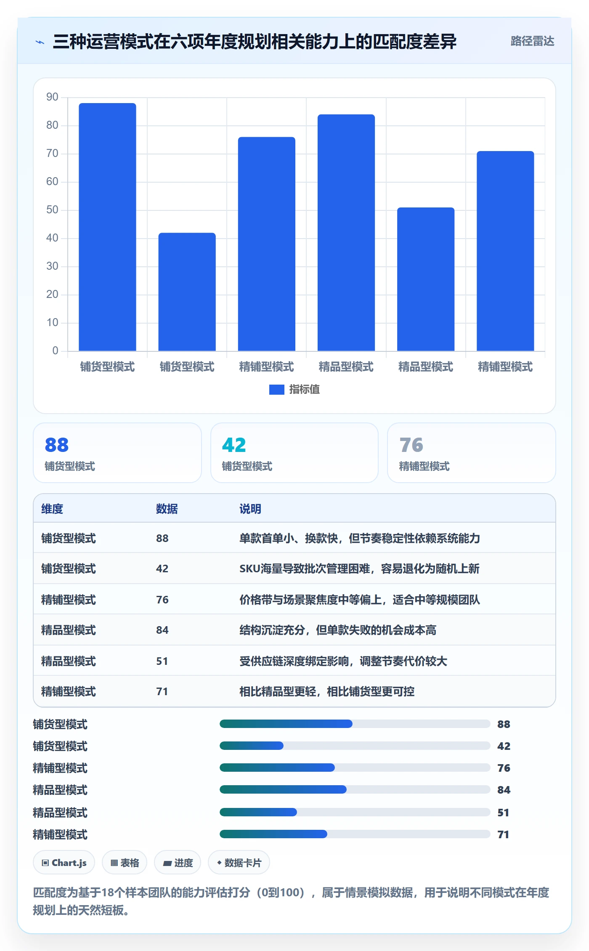This screenshot has width=589, height=951.
Task: Click the 维度 table column header
Action: pyautogui.click(x=52, y=509)
